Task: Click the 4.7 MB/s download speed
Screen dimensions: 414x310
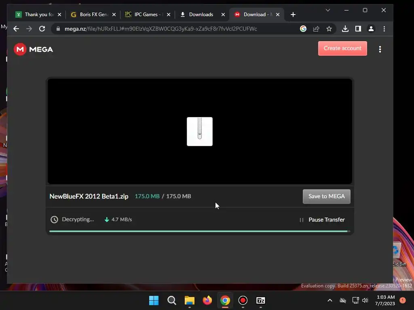Action: click(118, 219)
